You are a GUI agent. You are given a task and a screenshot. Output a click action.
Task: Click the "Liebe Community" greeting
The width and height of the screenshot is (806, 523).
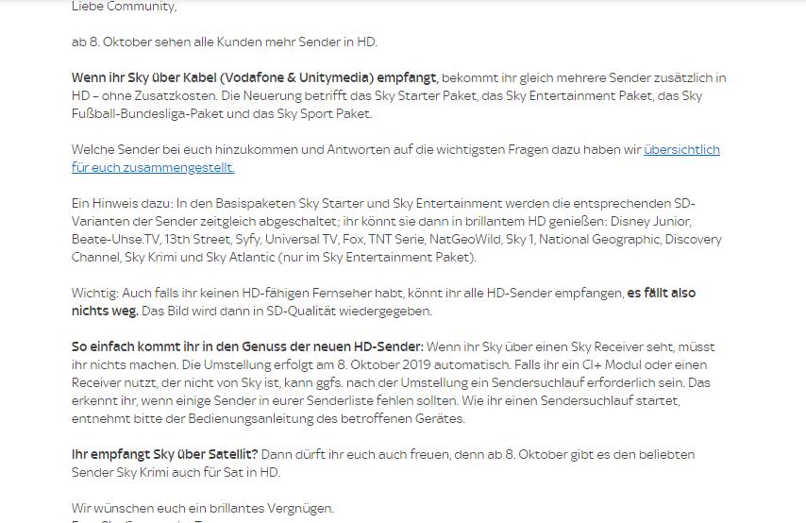pyautogui.click(x=124, y=7)
